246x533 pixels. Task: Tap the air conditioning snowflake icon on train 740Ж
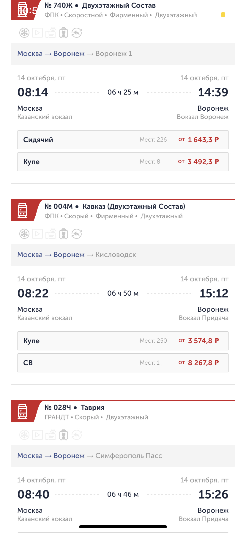coord(24,33)
